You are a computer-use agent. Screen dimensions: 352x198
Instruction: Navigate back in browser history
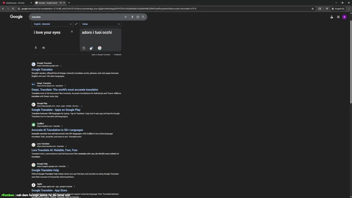[x=3, y=9]
